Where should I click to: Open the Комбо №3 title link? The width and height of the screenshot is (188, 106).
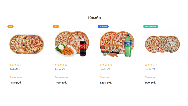(x=60, y=69)
